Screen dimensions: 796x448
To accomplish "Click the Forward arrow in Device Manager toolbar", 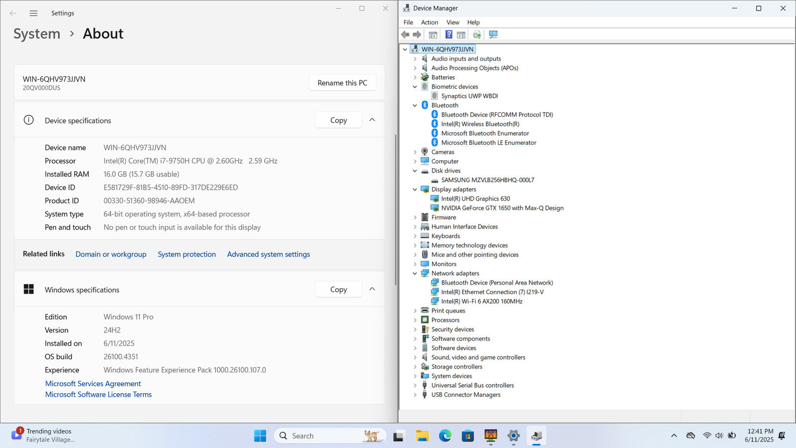I will 417,34.
